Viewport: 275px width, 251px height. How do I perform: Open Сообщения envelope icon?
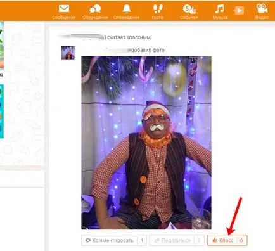(64, 9)
